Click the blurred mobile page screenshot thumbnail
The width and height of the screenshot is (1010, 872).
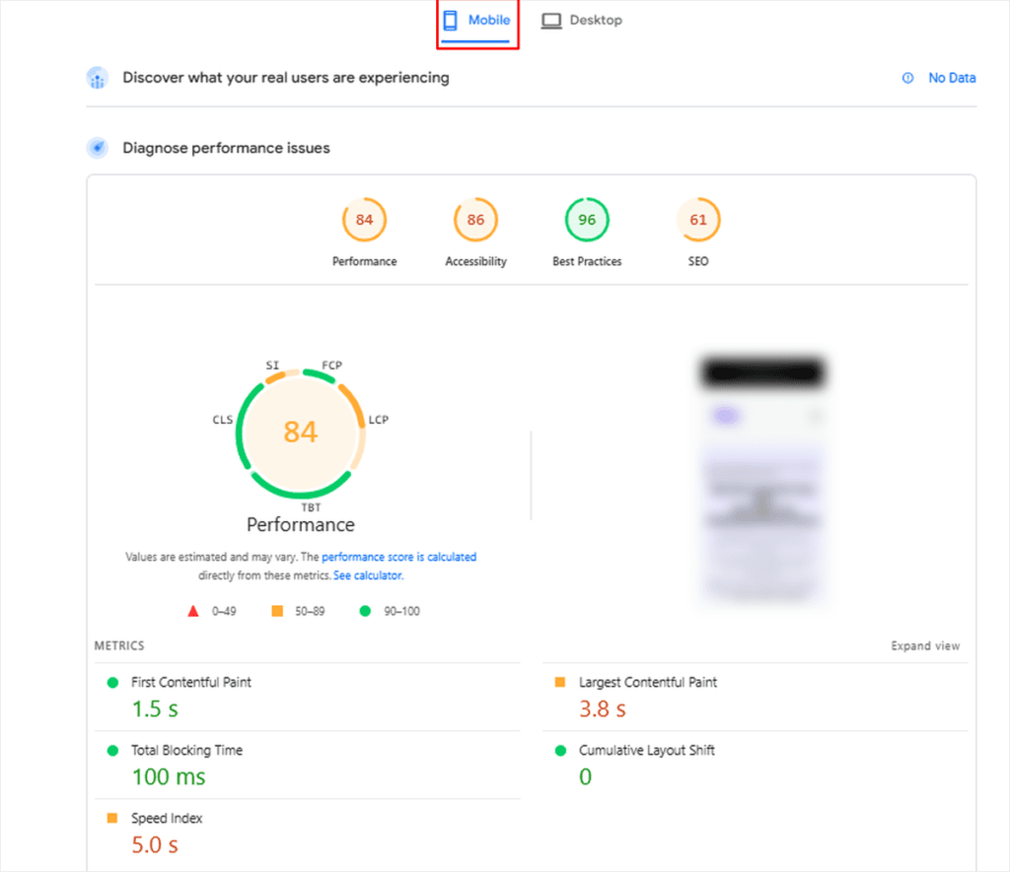click(762, 480)
